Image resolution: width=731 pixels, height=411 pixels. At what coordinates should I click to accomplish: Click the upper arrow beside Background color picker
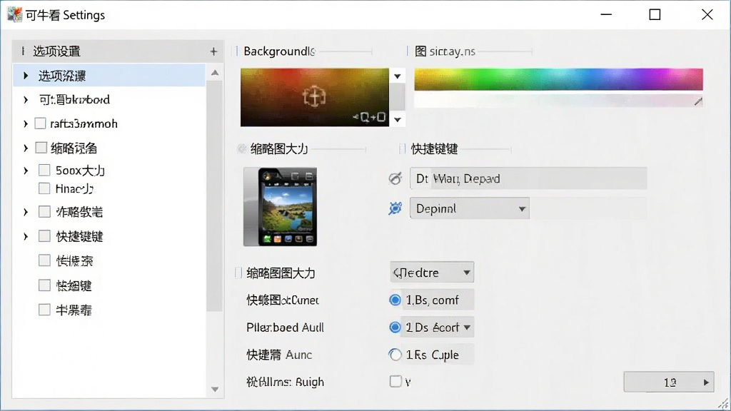[397, 76]
